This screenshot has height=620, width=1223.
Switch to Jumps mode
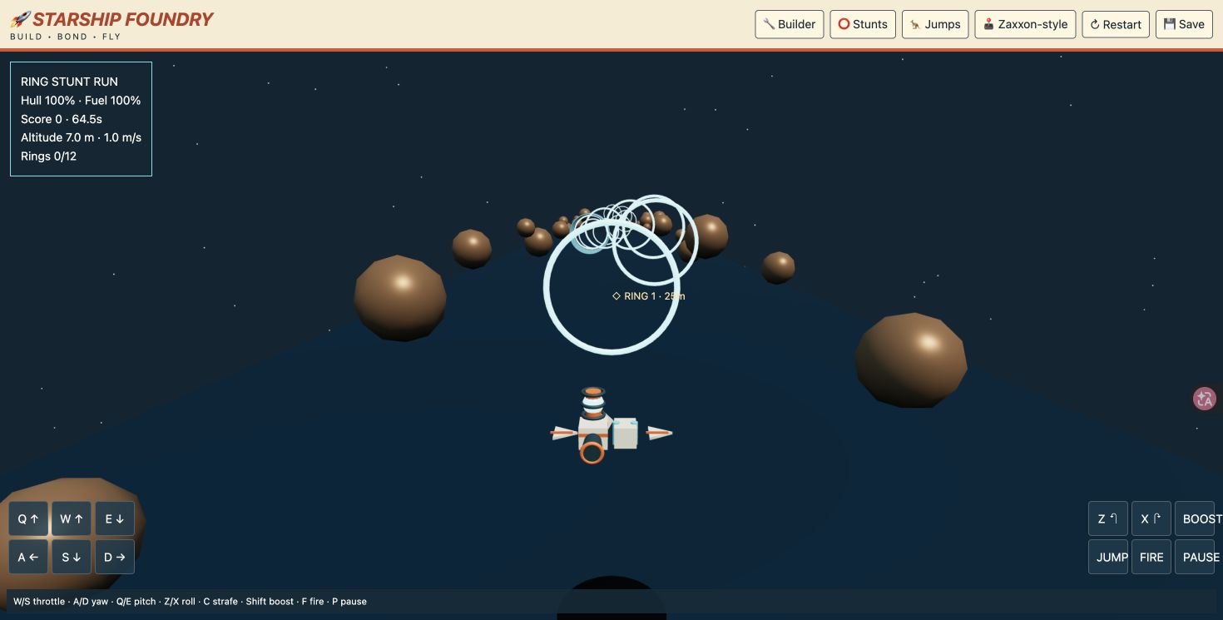(x=935, y=24)
